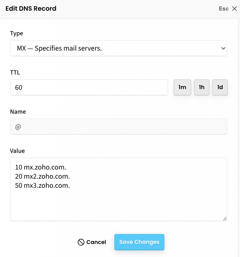Click the "50 mx3.zoho.com." line
This screenshot has height=257, width=240.
[x=42, y=186]
